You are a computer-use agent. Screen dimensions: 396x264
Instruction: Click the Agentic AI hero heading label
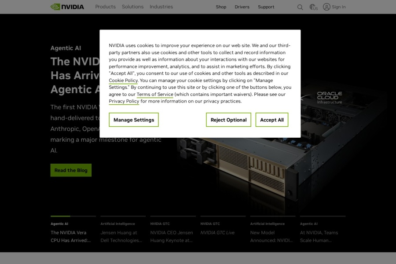(66, 48)
